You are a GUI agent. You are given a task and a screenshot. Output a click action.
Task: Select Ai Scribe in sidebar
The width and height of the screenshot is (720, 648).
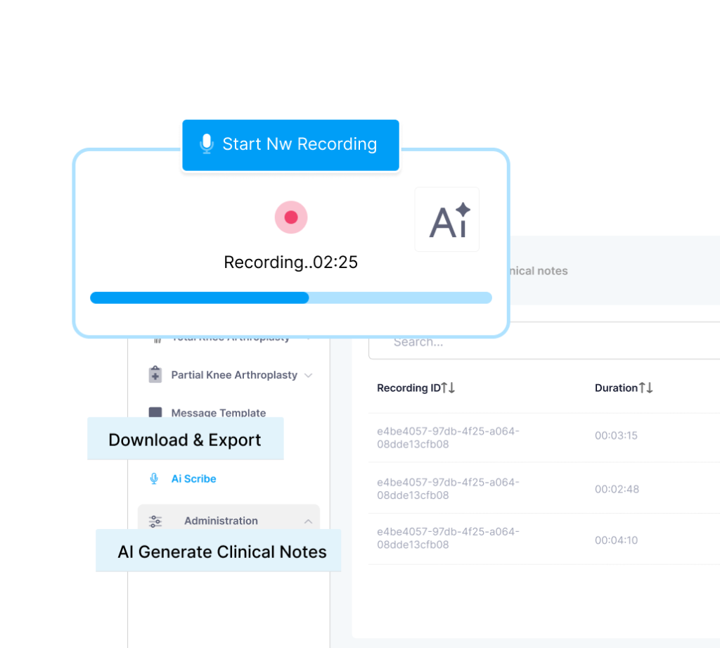[x=194, y=479]
